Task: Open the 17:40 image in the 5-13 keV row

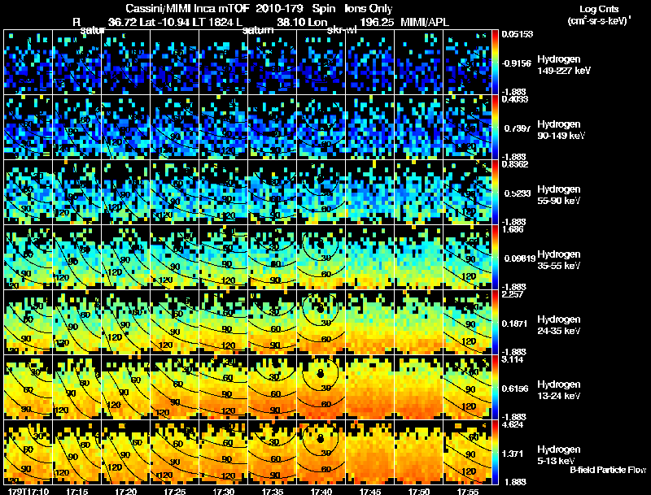Action: pos(321,452)
